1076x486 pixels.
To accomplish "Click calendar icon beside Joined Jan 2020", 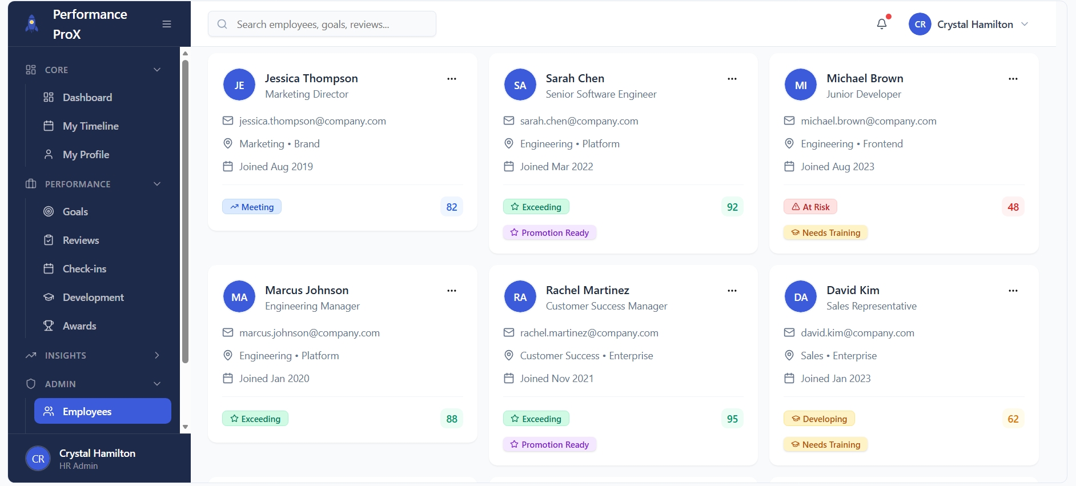I will tap(228, 379).
